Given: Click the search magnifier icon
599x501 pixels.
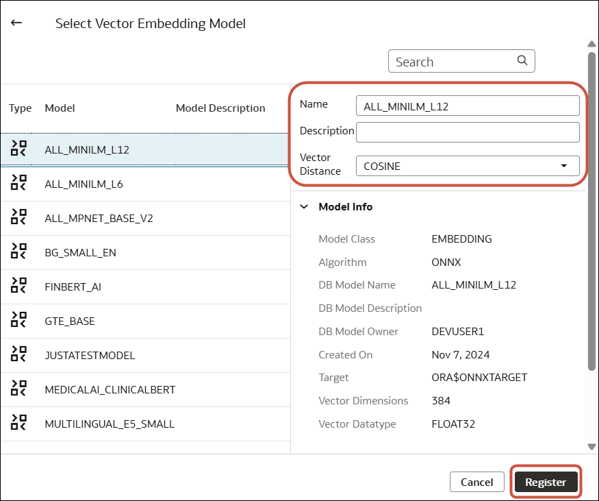Looking at the screenshot, I should coord(522,60).
